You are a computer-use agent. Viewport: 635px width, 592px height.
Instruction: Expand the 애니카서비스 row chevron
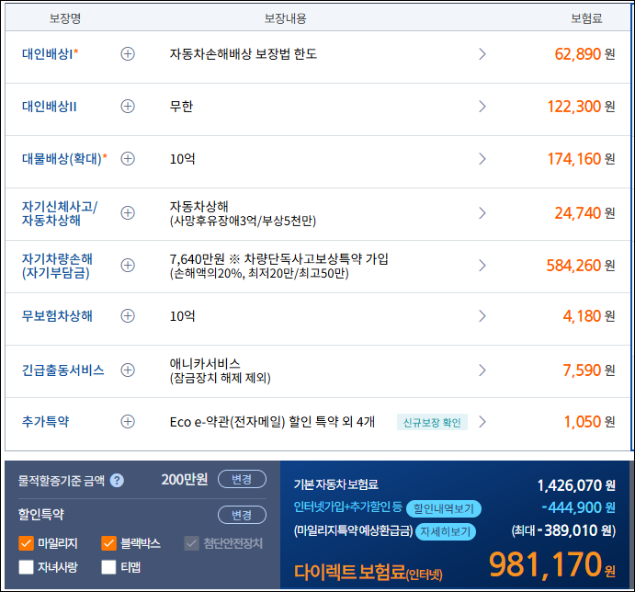click(x=482, y=370)
